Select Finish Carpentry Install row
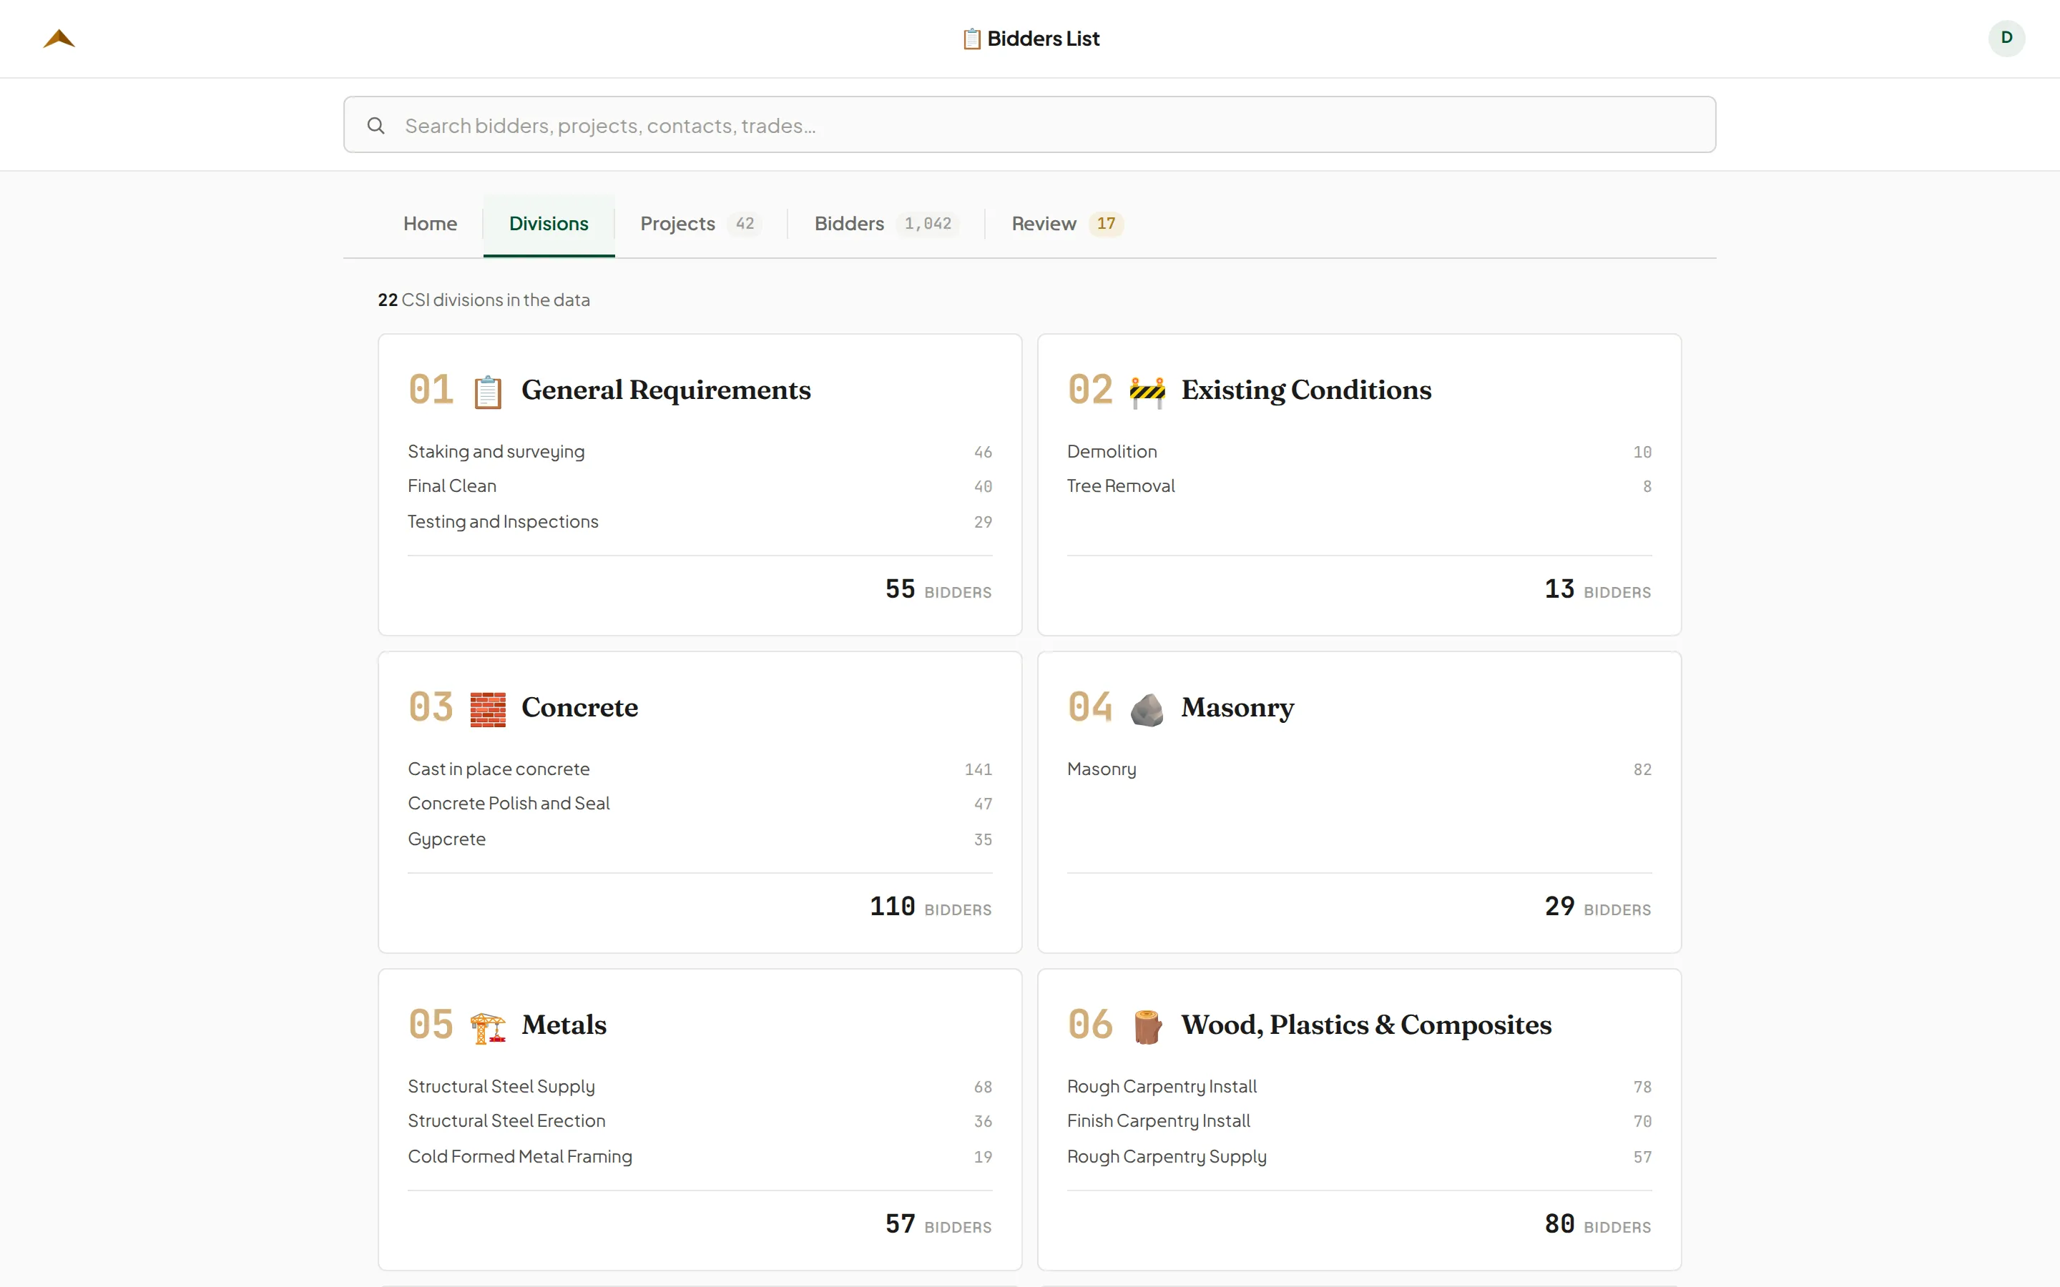 coord(1360,1121)
